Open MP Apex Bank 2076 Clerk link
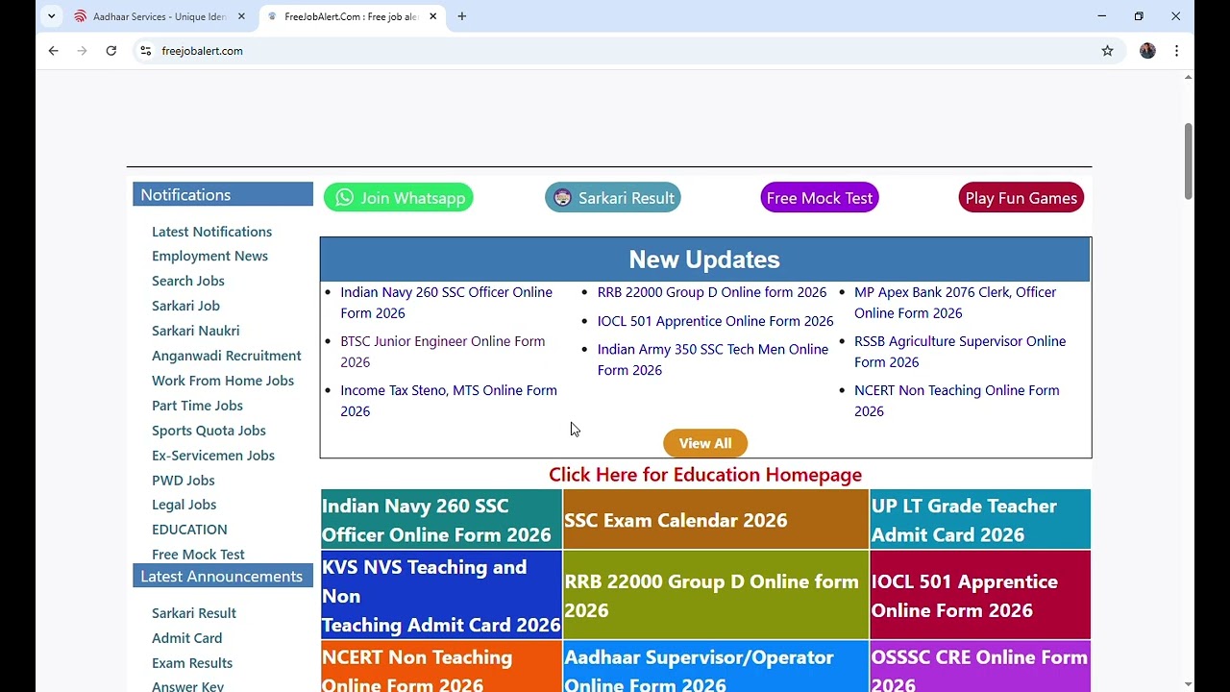This screenshot has height=692, width=1230. click(x=955, y=303)
